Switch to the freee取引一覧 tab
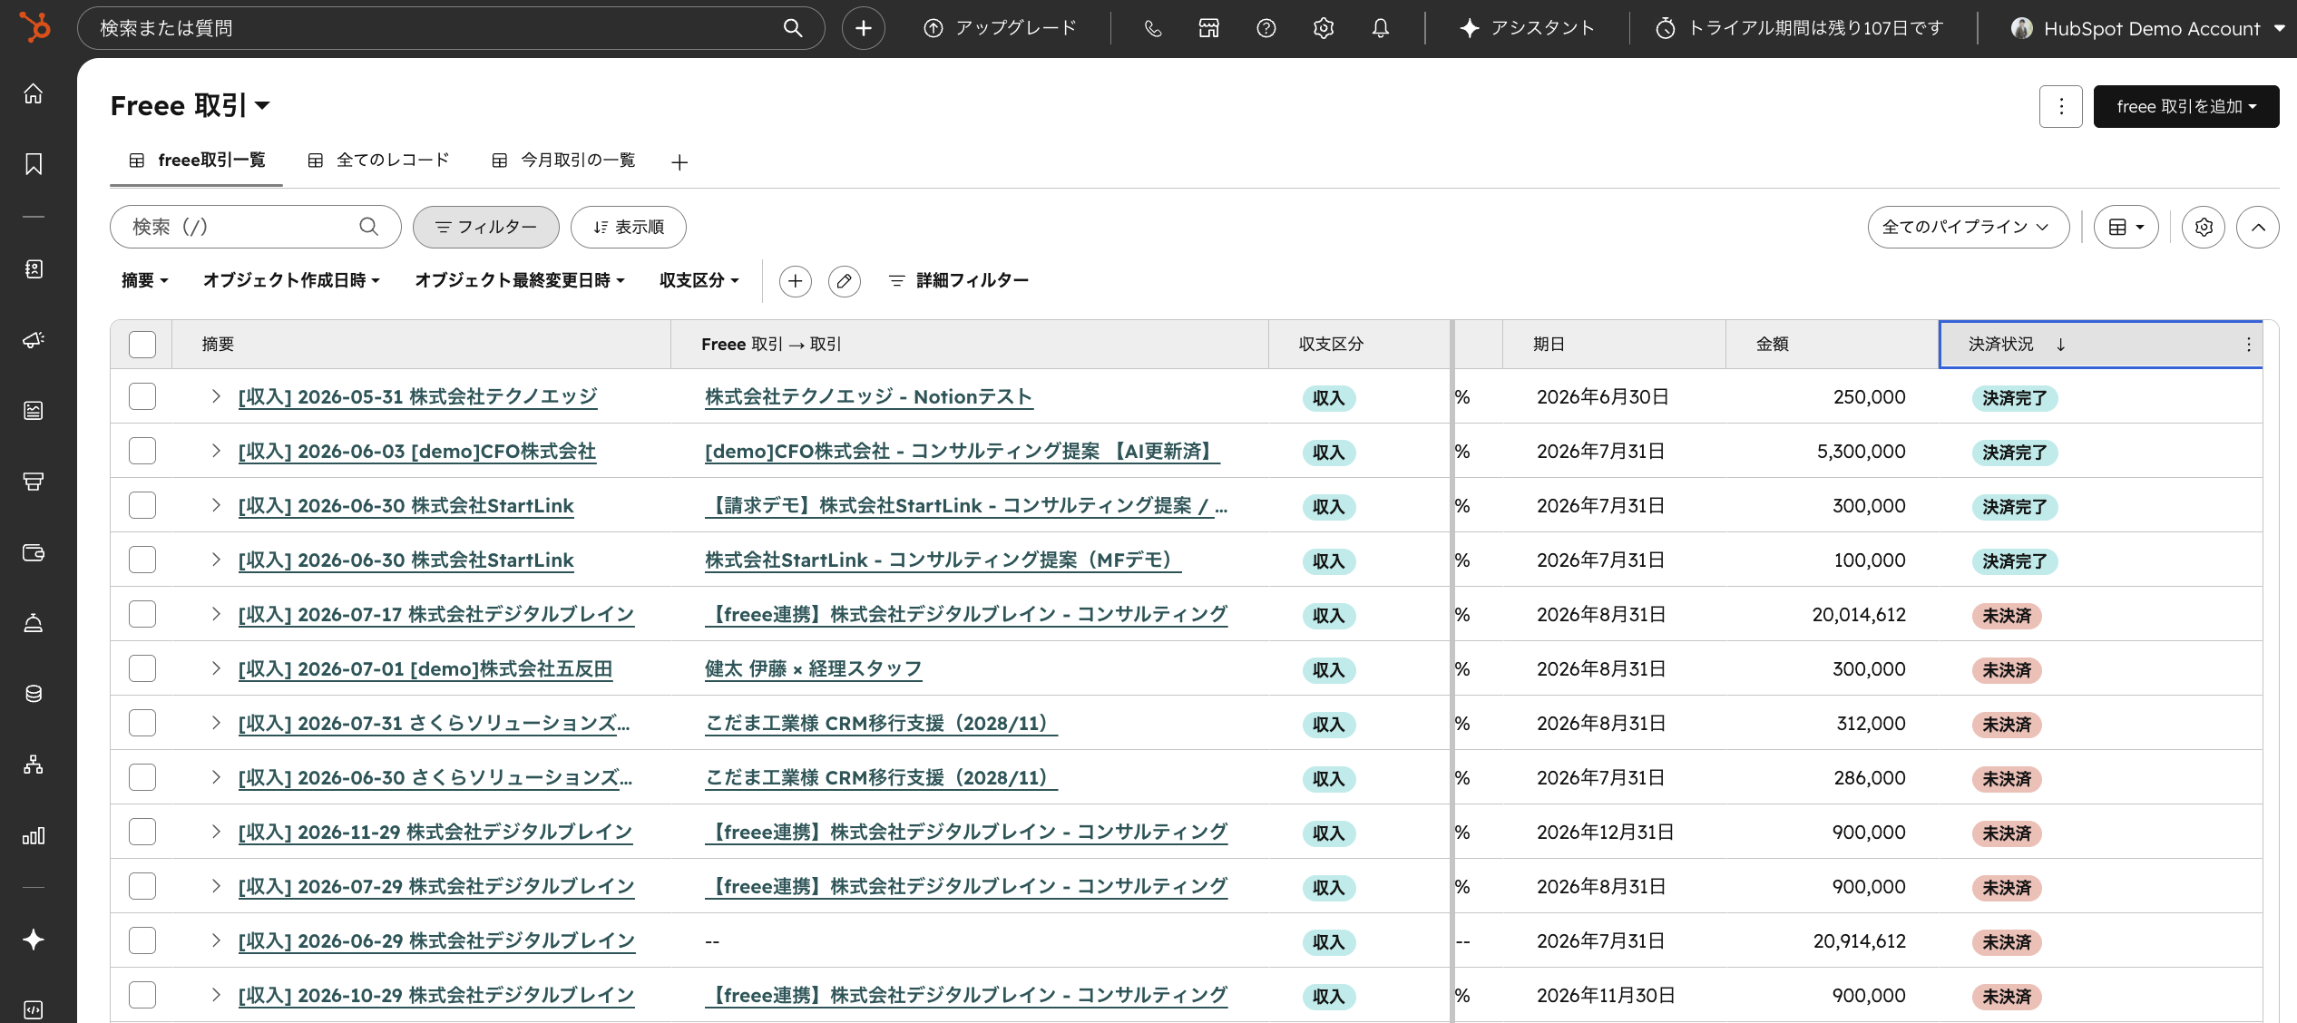Viewport: 2297px width, 1023px height. click(x=197, y=161)
